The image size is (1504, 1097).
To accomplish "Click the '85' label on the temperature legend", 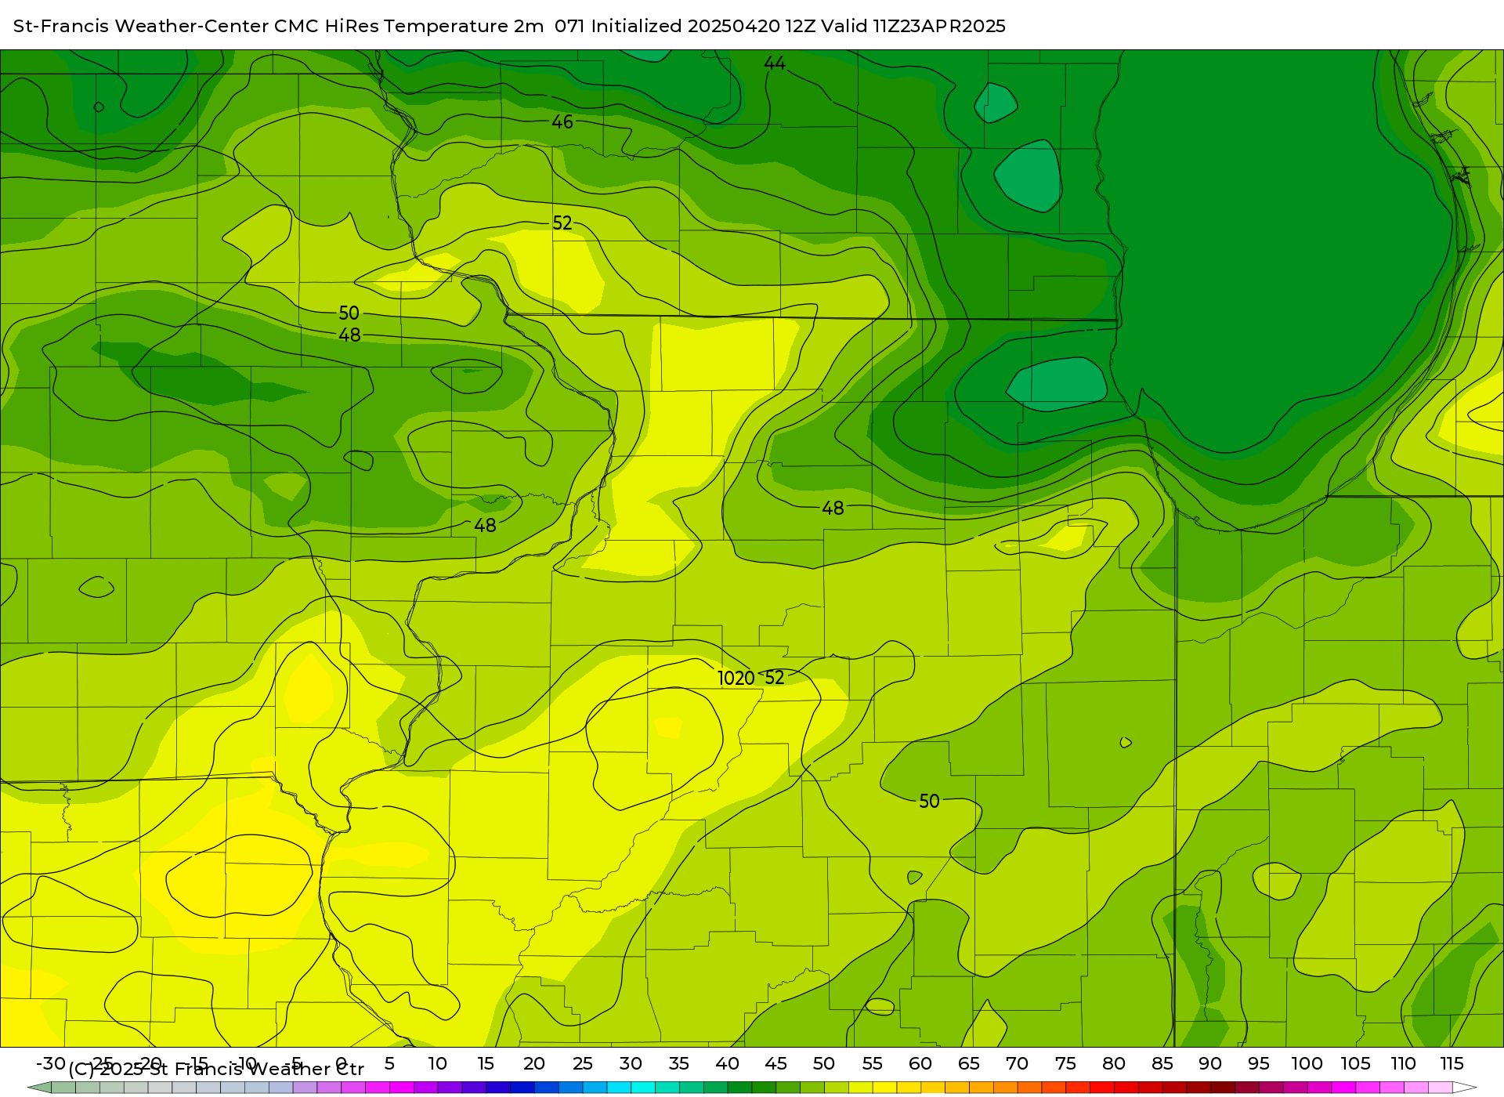I will click(1162, 1064).
